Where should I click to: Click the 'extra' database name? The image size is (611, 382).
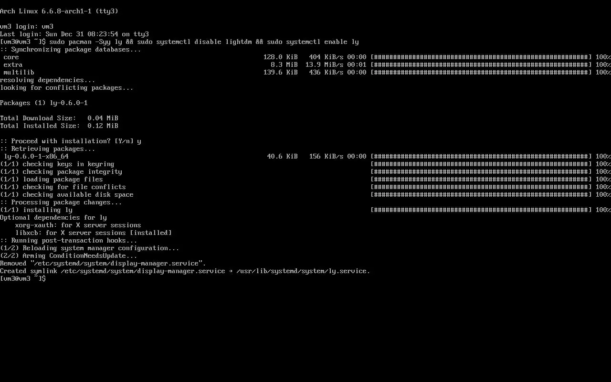(x=13, y=64)
